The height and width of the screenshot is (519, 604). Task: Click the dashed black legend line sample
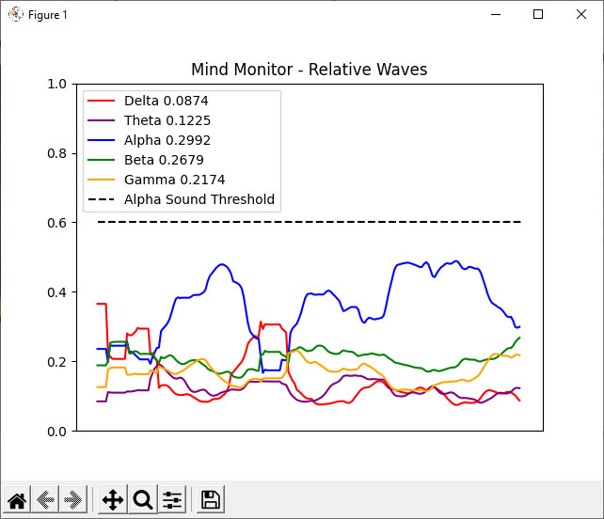102,199
